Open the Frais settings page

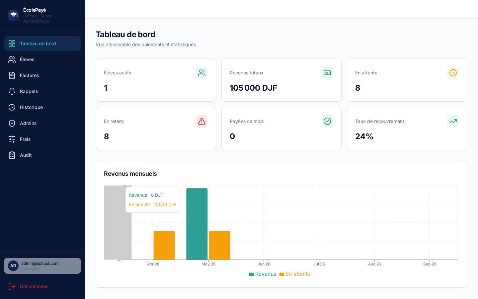pos(42,139)
